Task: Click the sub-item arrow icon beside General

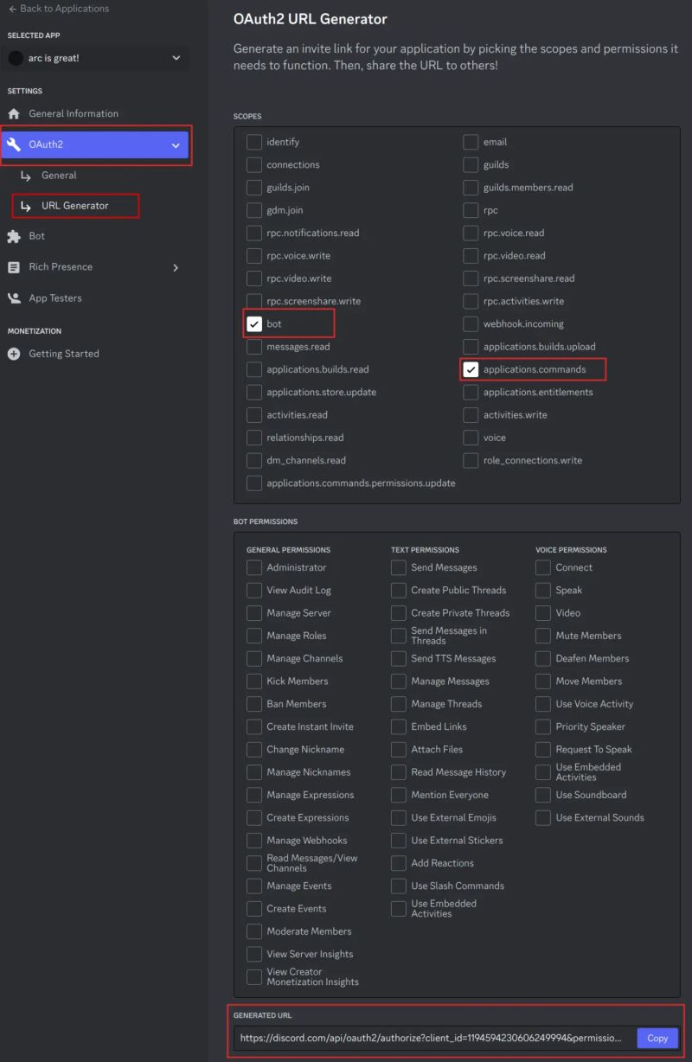Action: (26, 176)
